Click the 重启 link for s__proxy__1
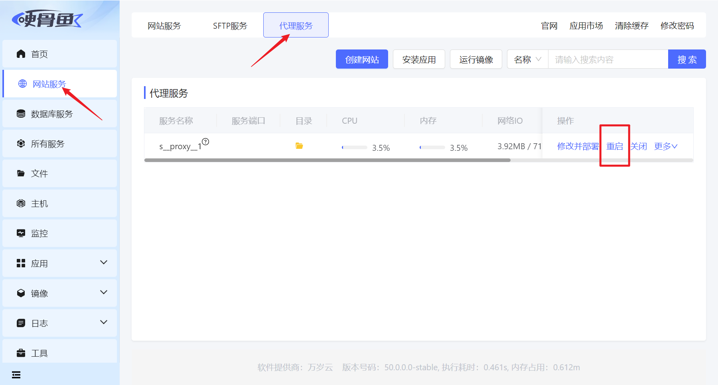Viewport: 718px width, 385px height. (x=615, y=146)
